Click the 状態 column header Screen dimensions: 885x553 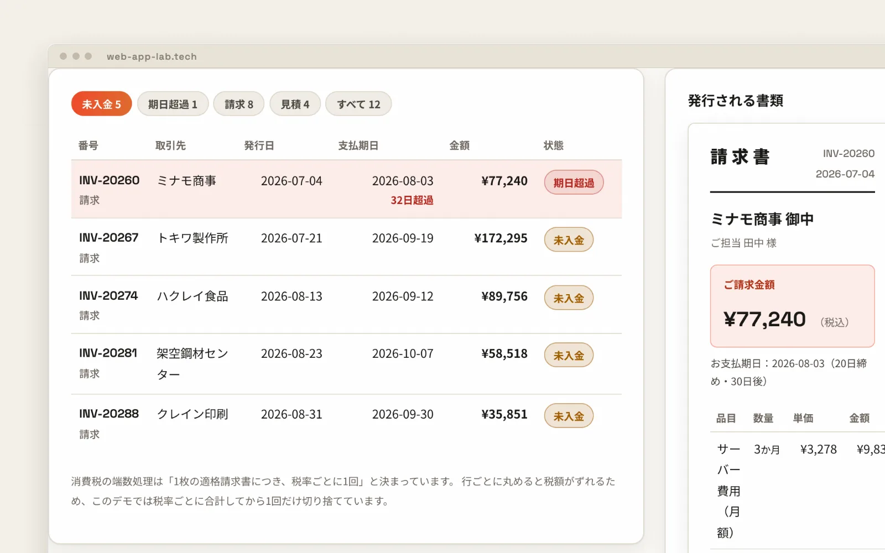click(553, 145)
